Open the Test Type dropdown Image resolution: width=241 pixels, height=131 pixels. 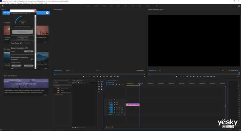tap(29, 43)
